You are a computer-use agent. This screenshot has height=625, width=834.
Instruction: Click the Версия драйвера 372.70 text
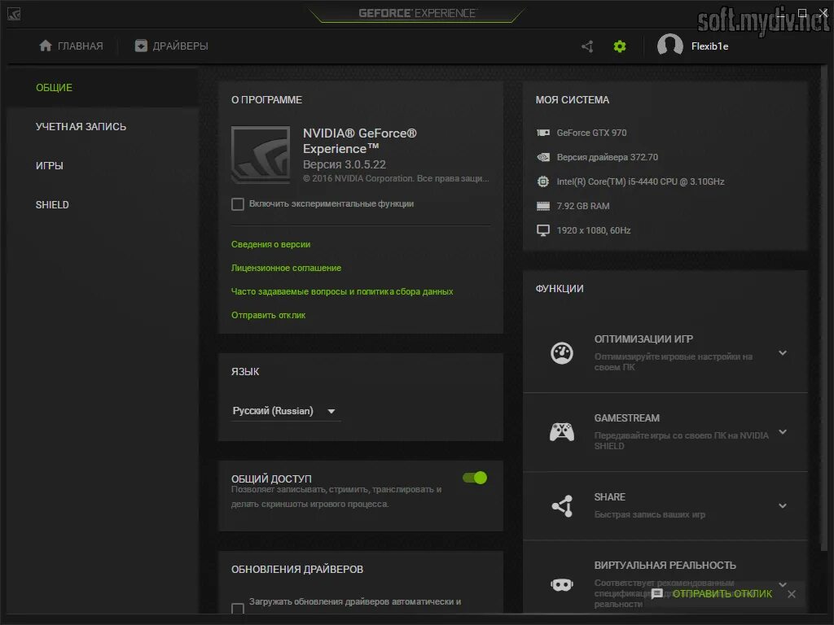tap(608, 157)
